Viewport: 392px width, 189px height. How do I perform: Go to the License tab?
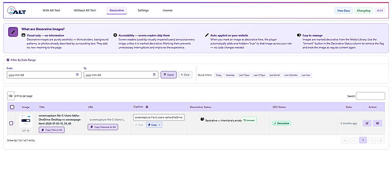(168, 10)
